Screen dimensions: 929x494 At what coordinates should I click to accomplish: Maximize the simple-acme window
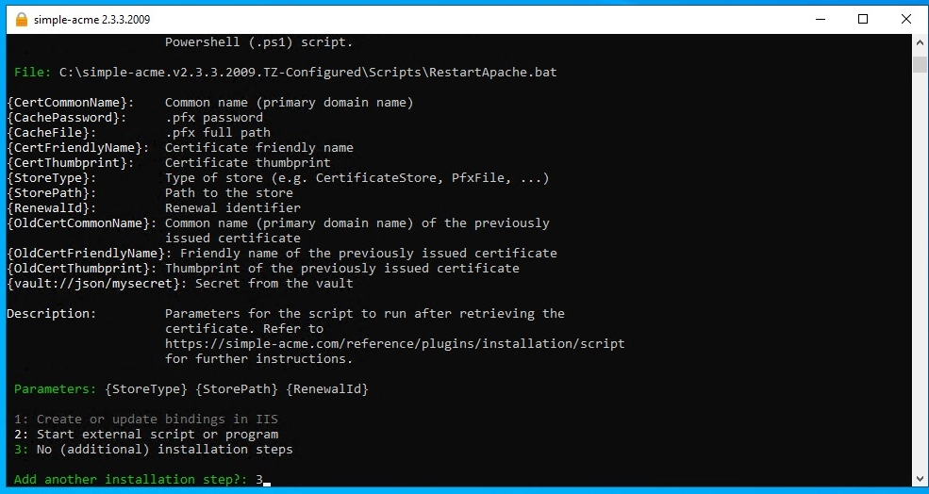click(x=863, y=20)
